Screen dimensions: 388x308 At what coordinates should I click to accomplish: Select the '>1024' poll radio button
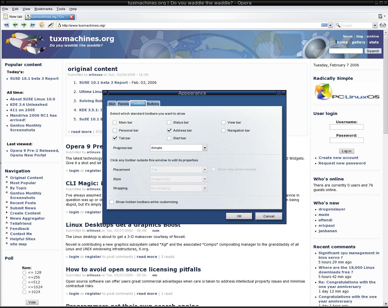tap(24, 292)
